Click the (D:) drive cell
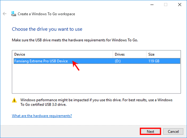187x138 pixels. tap(118, 61)
